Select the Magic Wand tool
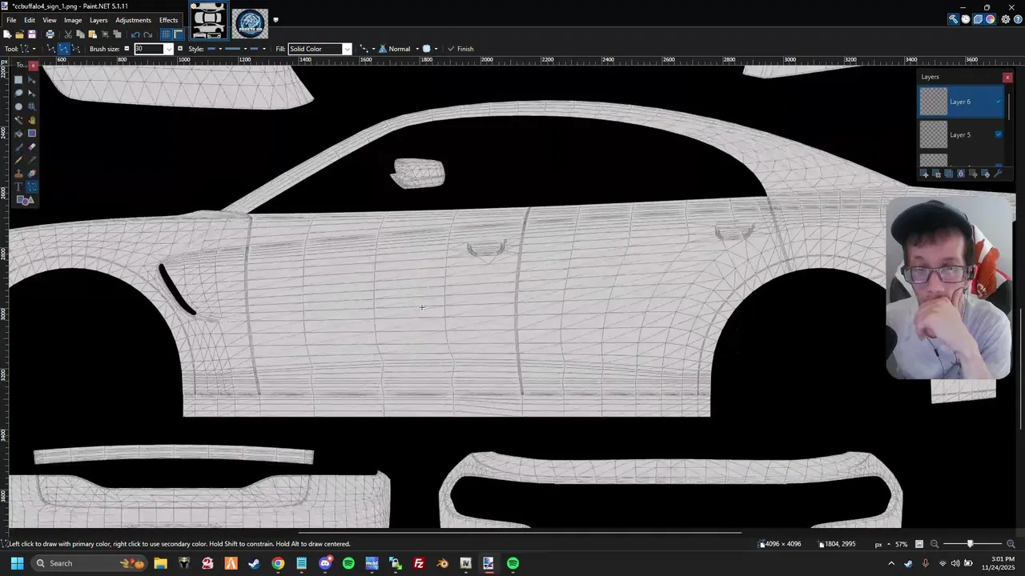Screen dimensions: 1025x576 [x=19, y=120]
